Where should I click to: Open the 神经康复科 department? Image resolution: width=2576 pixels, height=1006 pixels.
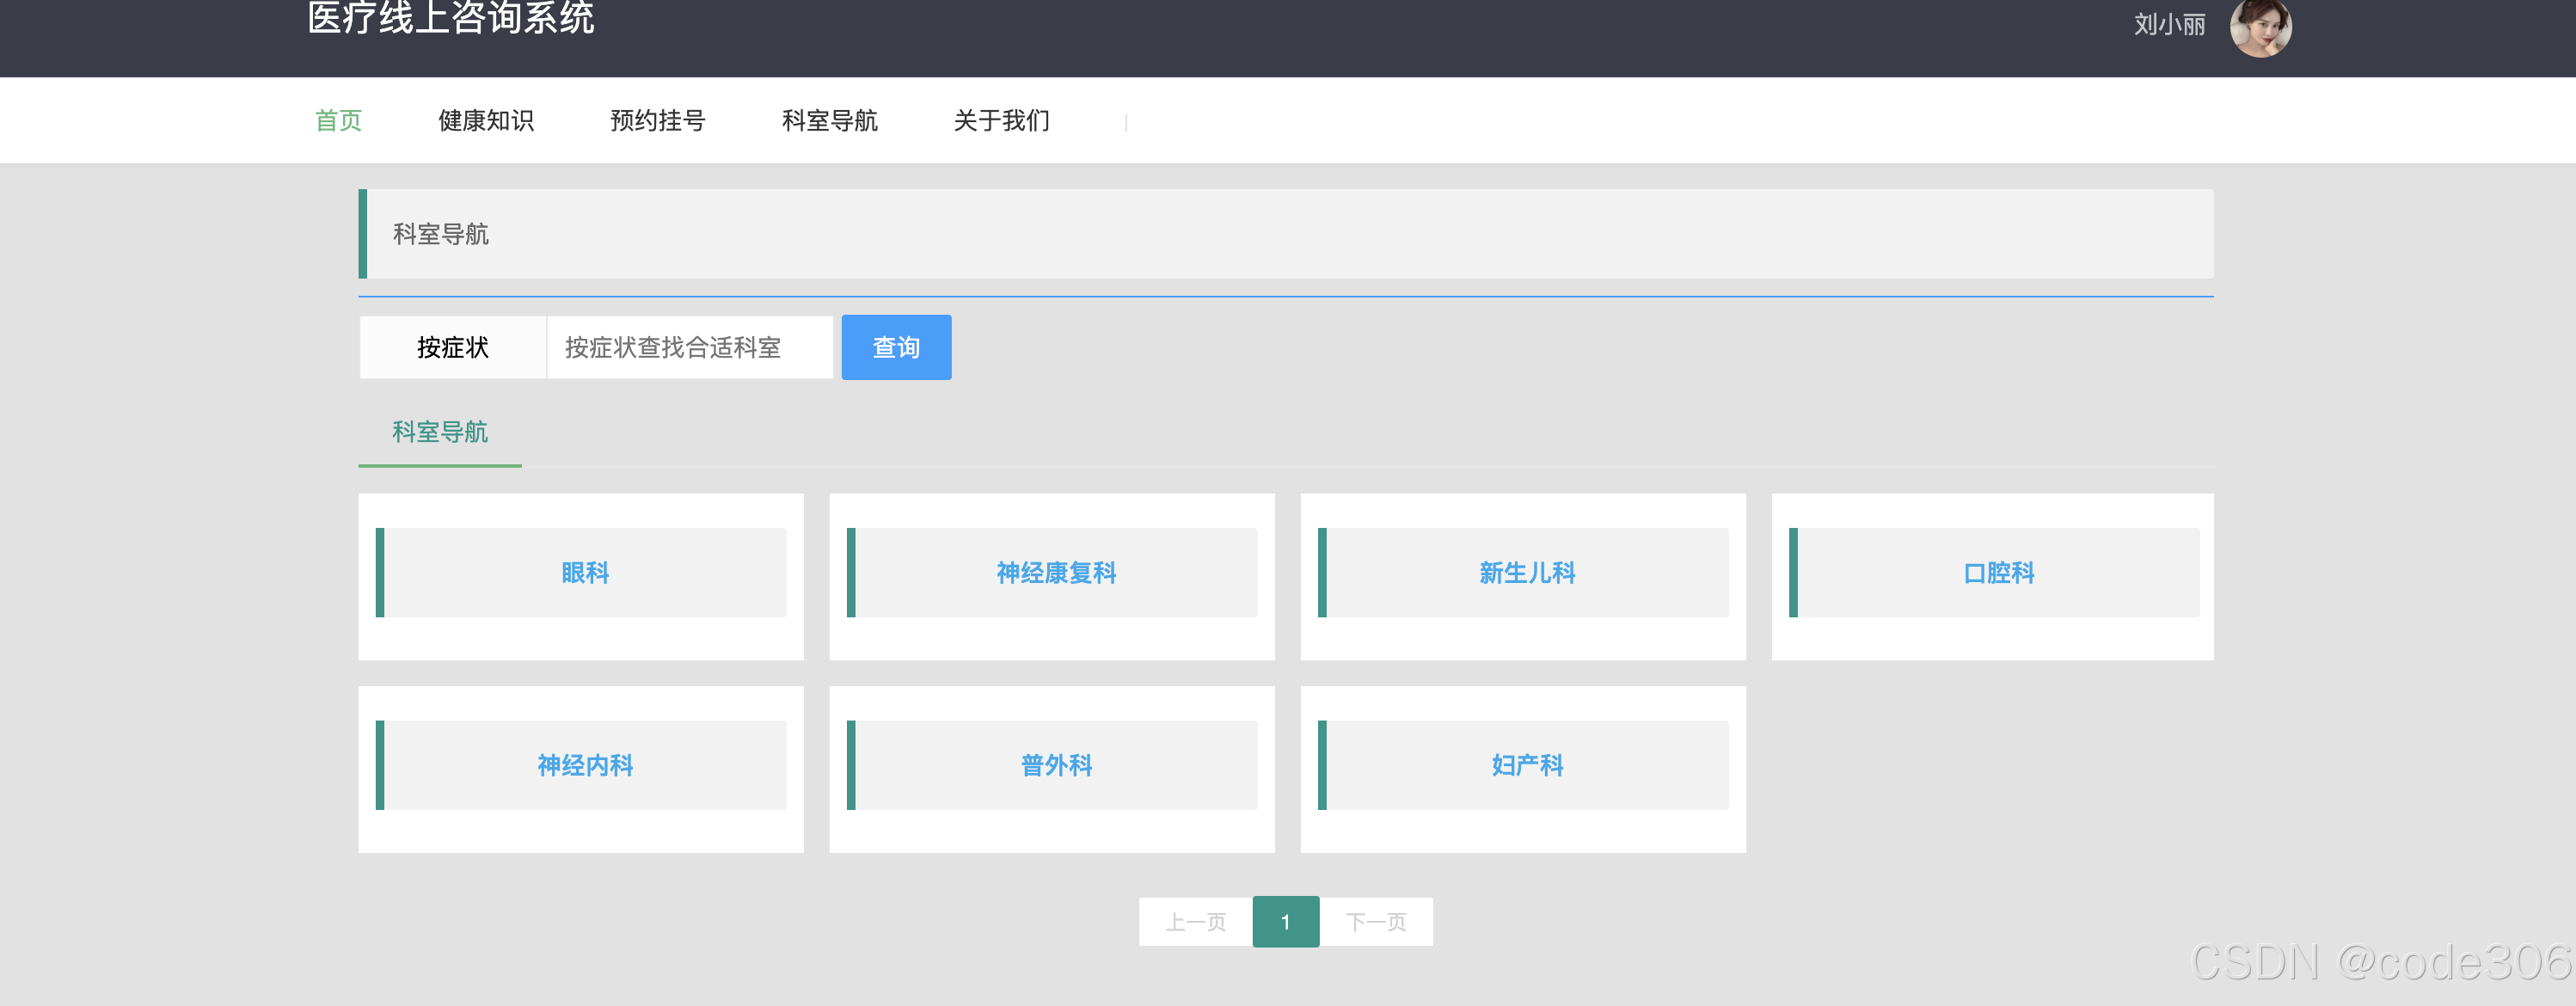point(1056,573)
